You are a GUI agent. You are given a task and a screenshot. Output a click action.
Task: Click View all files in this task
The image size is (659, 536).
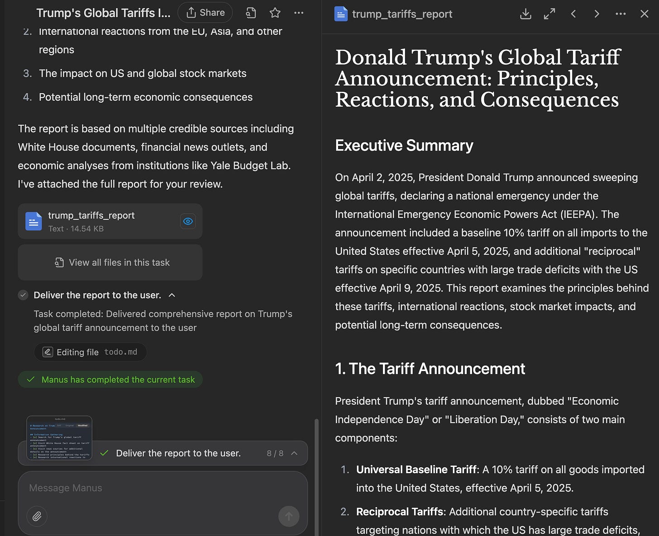click(110, 263)
